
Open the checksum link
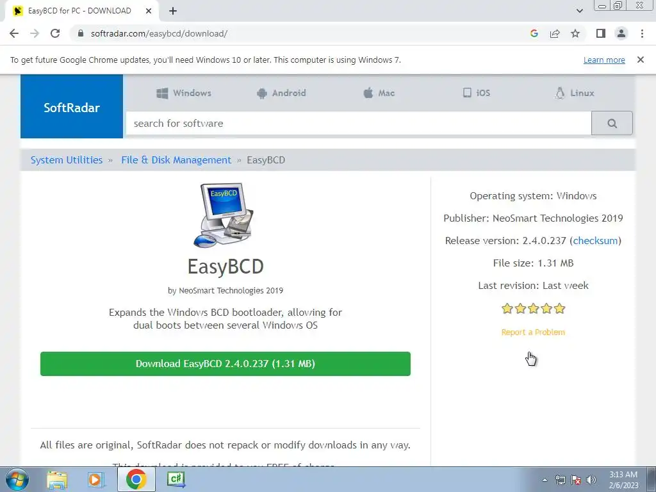coord(595,241)
